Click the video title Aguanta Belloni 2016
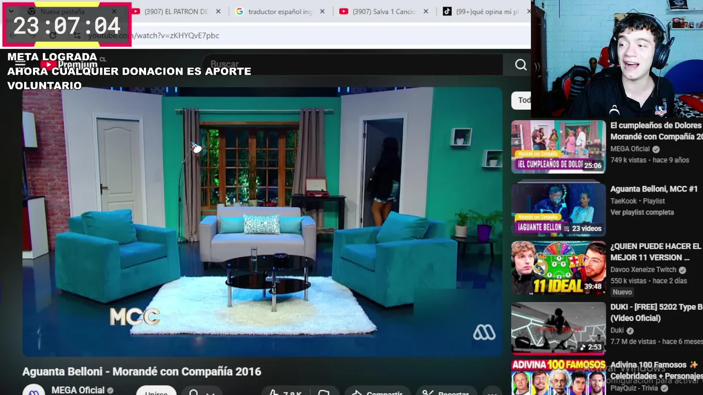This screenshot has width=703, height=395. tap(142, 371)
